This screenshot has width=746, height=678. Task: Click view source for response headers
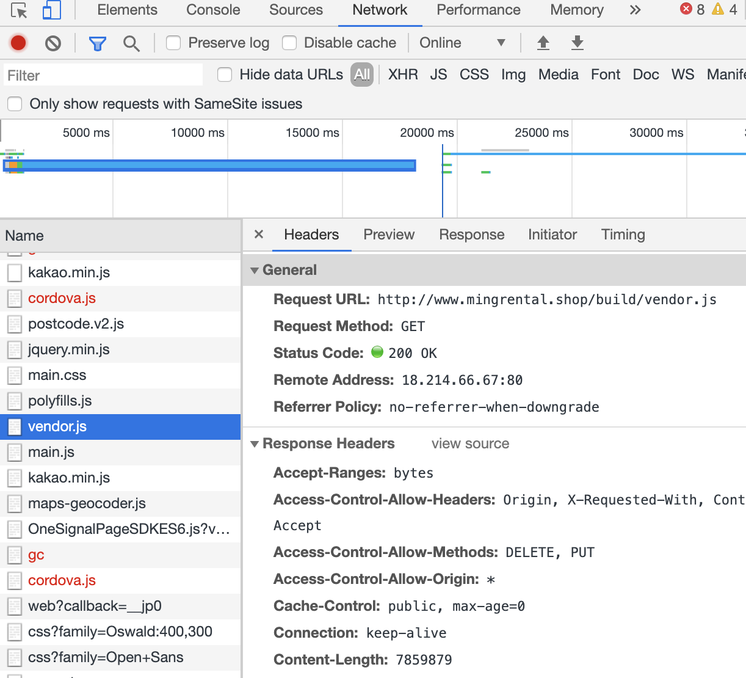(470, 443)
